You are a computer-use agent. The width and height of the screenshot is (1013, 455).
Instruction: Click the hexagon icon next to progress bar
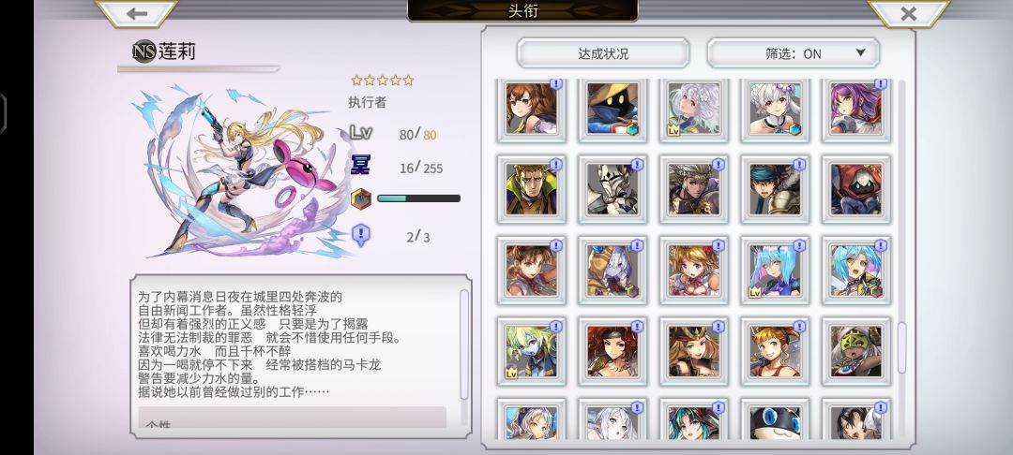[361, 198]
